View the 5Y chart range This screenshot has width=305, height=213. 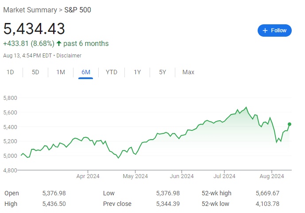[x=162, y=72]
